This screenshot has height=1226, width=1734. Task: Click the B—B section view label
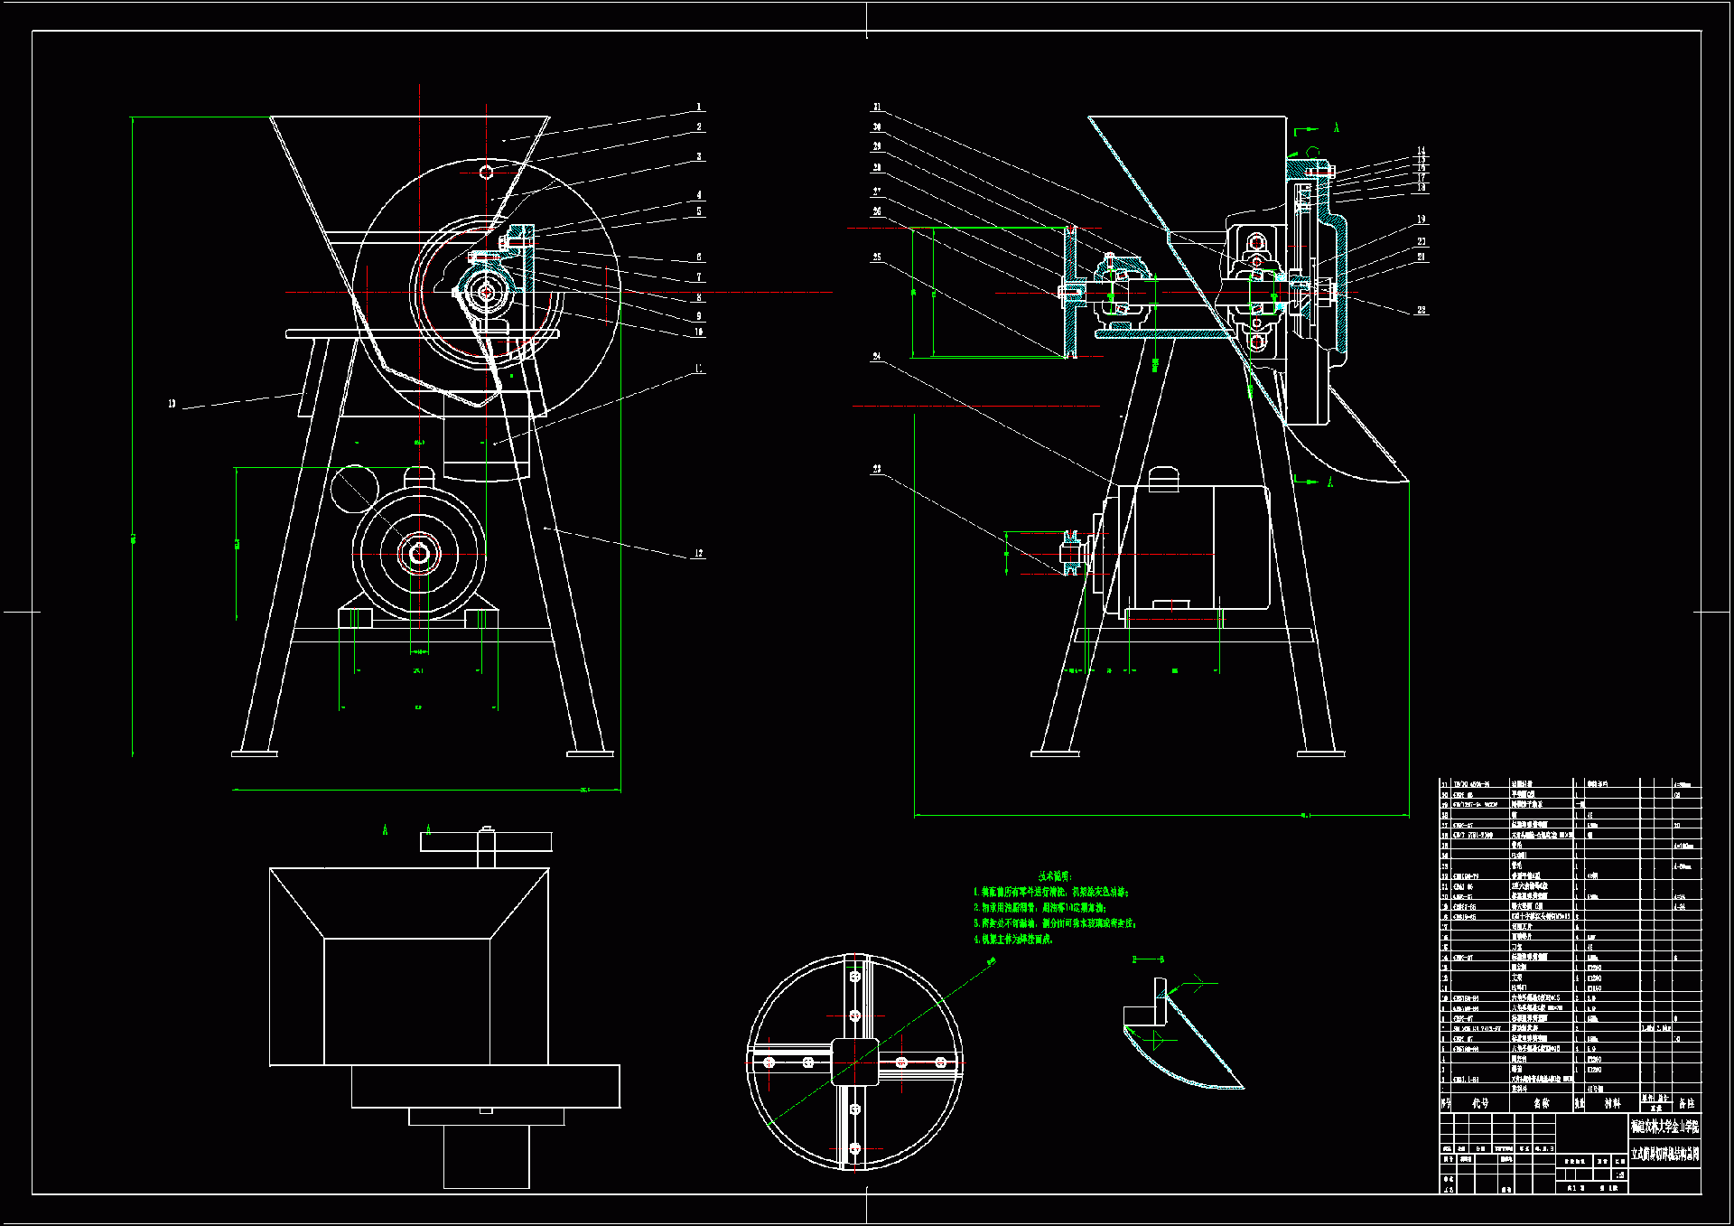coord(1148,959)
